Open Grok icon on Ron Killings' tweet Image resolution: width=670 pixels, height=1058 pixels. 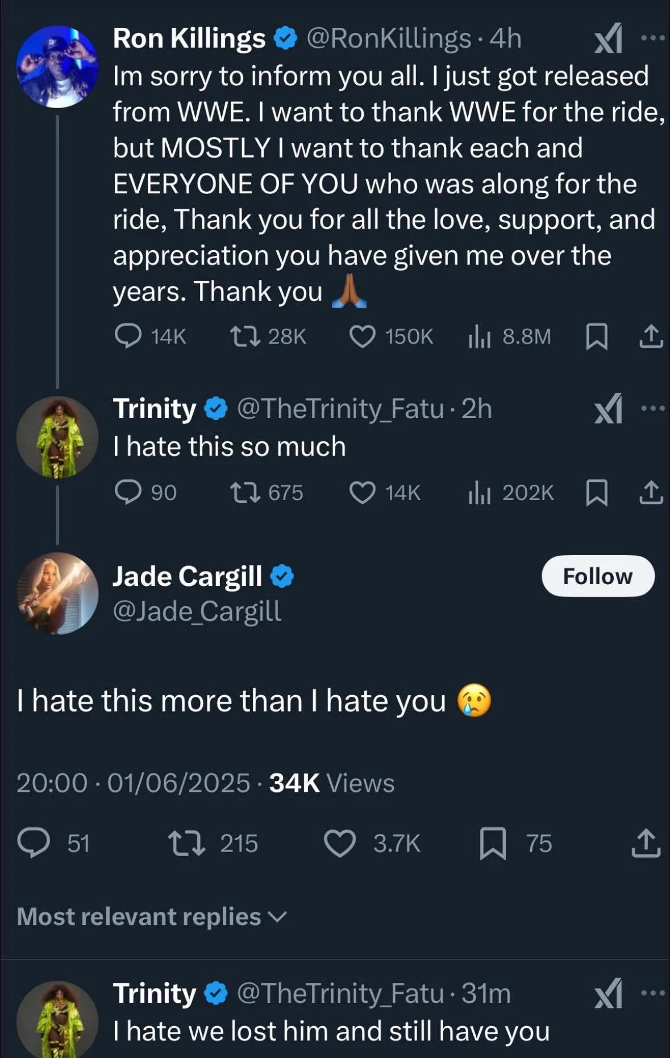(x=608, y=39)
